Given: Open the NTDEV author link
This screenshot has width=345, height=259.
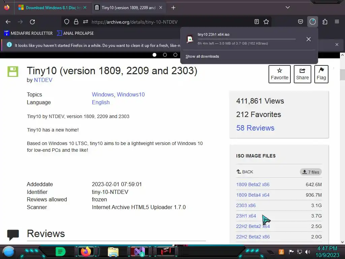Looking at the screenshot, I should pyautogui.click(x=43, y=80).
